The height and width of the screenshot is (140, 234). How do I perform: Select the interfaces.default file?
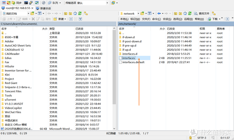133,62
